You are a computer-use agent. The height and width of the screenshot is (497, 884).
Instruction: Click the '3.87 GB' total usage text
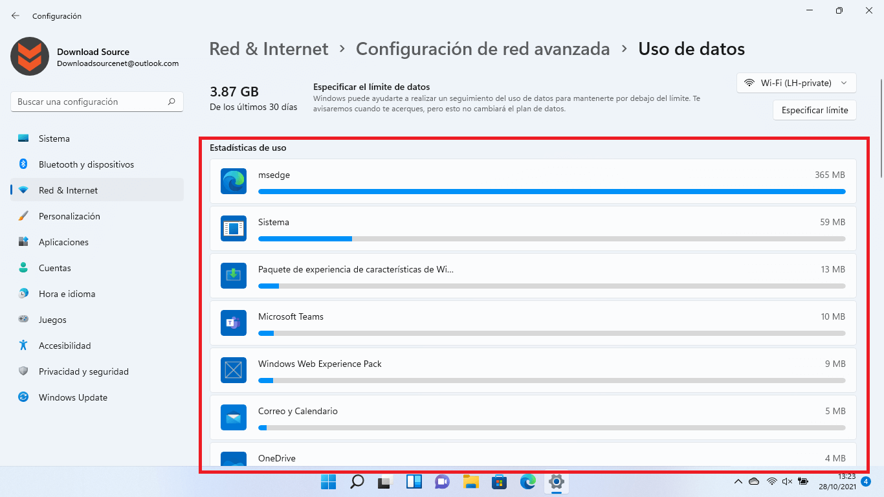coord(234,92)
